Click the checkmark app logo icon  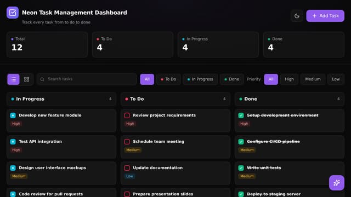tap(13, 13)
